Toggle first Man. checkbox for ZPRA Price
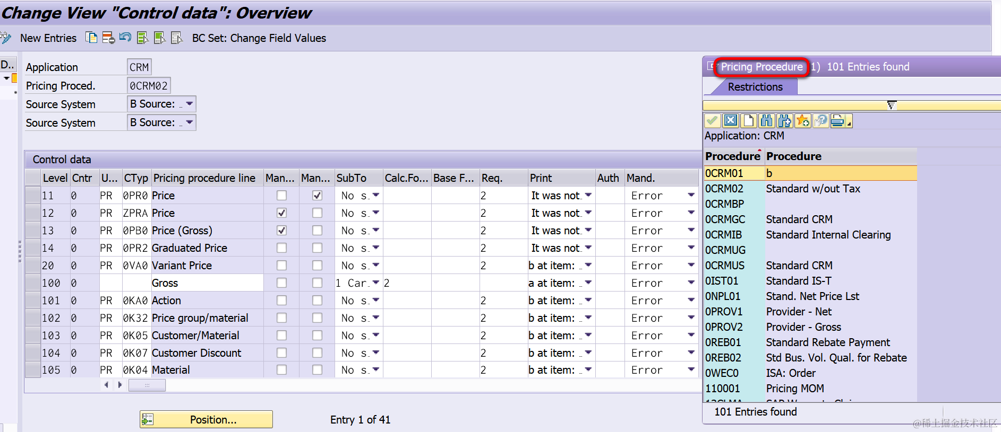Screen dimensions: 1001x432 281,213
